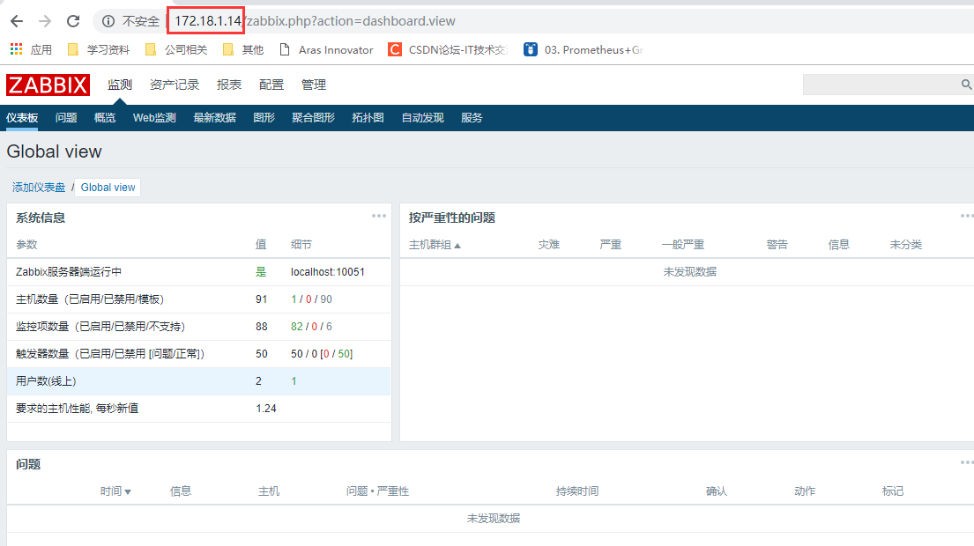Image resolution: width=974 pixels, height=546 pixels.
Task: Click the Global view breadcrumb link
Action: pos(108,188)
